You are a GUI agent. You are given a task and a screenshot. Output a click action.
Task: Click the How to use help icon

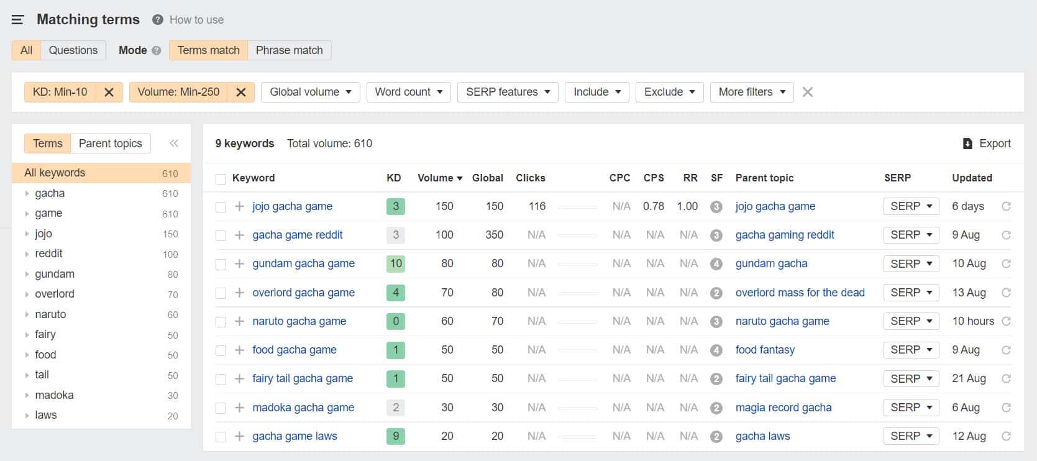(x=158, y=20)
